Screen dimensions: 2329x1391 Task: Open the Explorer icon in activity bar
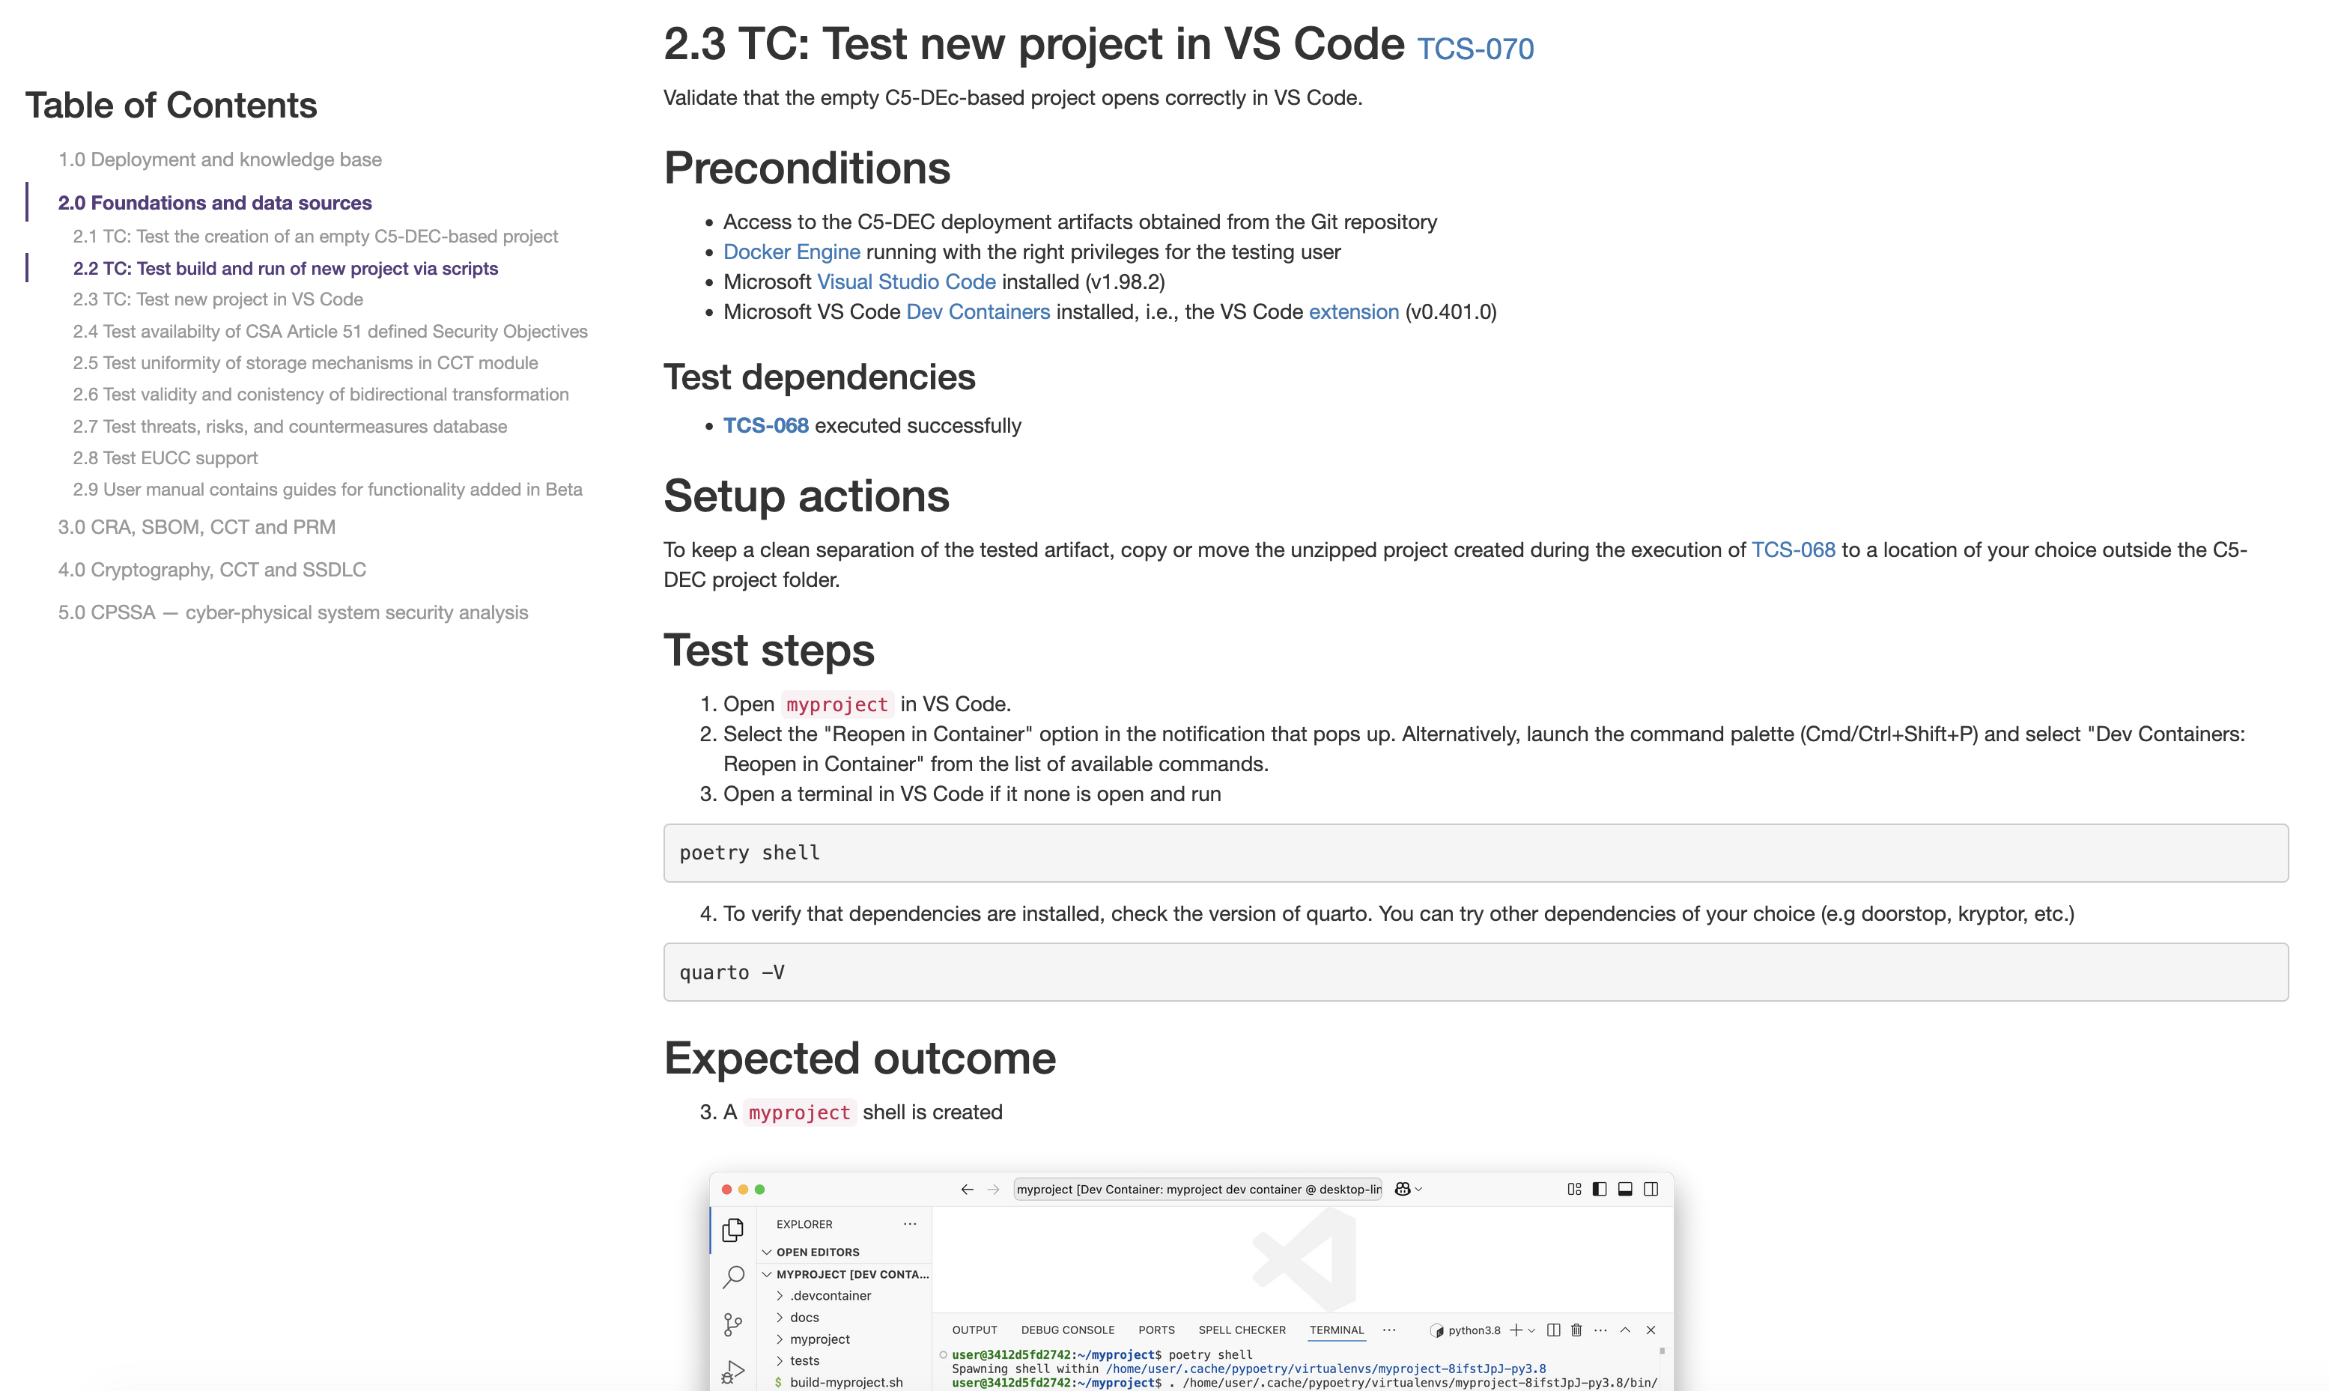733,1229
